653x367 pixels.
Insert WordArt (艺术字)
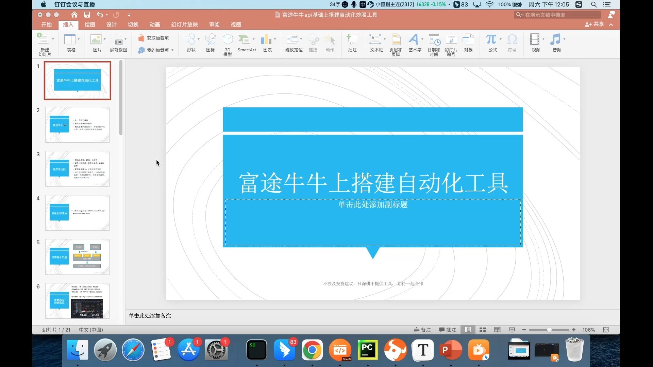coord(414,39)
